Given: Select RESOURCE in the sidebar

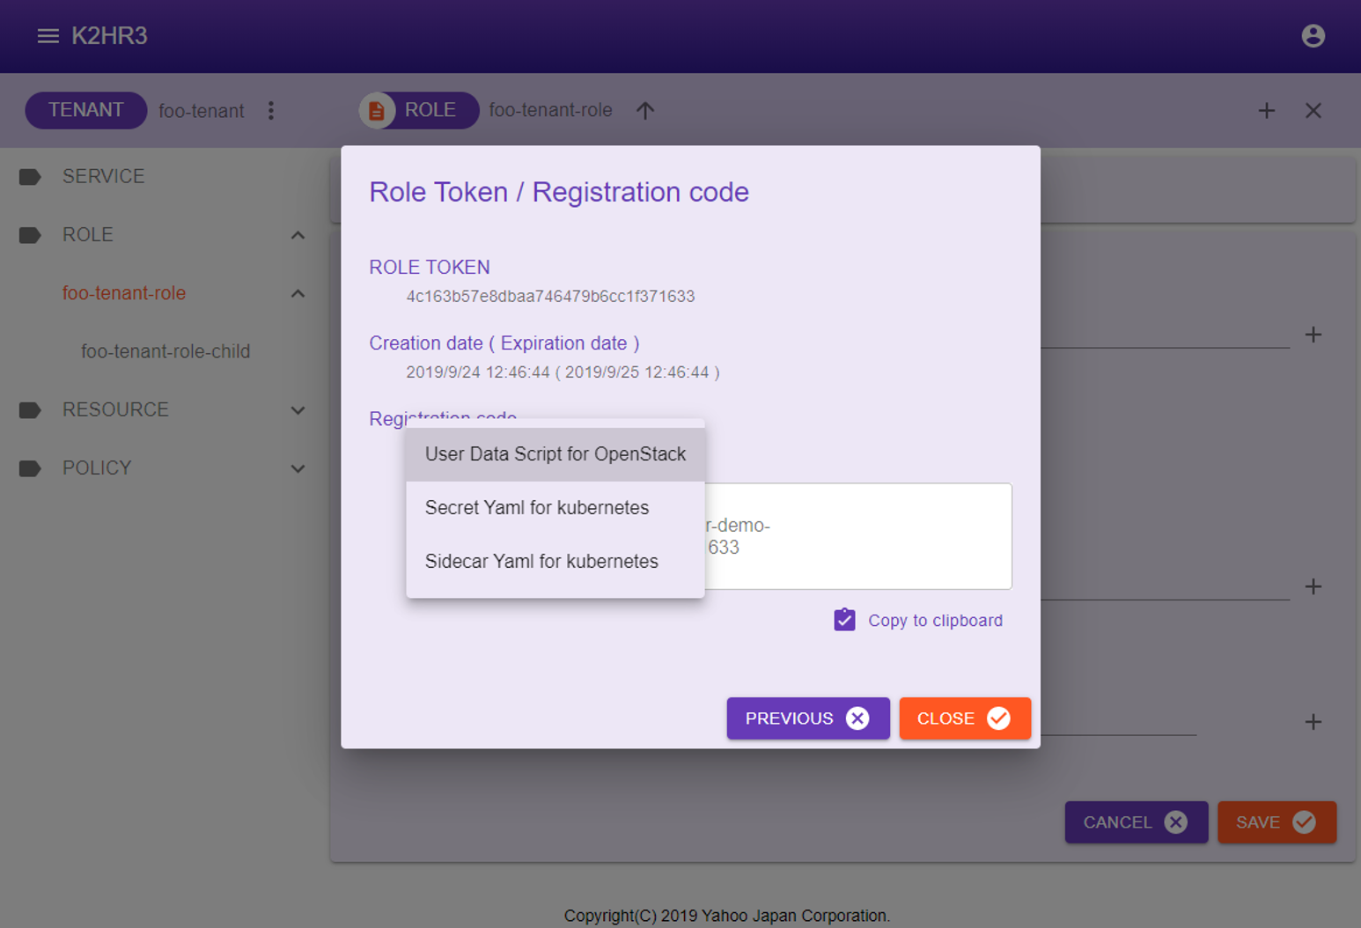Looking at the screenshot, I should tap(115, 410).
